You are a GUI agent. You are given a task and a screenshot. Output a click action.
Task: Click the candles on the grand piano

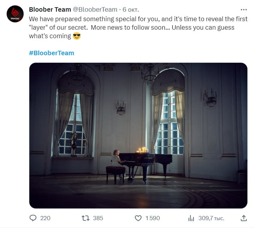pyautogui.click(x=142, y=150)
